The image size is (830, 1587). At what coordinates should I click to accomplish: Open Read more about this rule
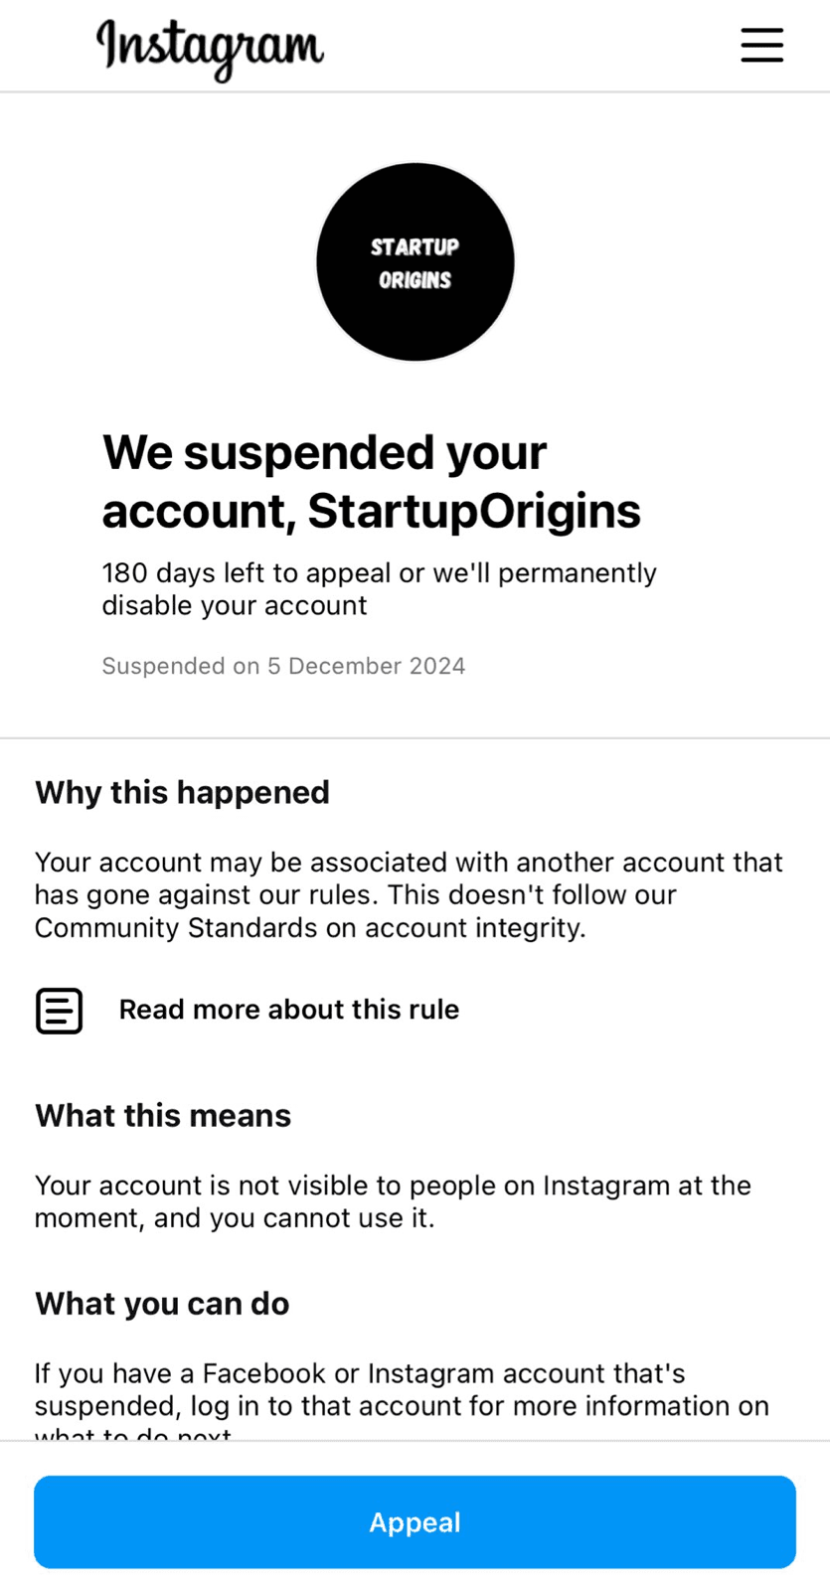pos(288,1010)
